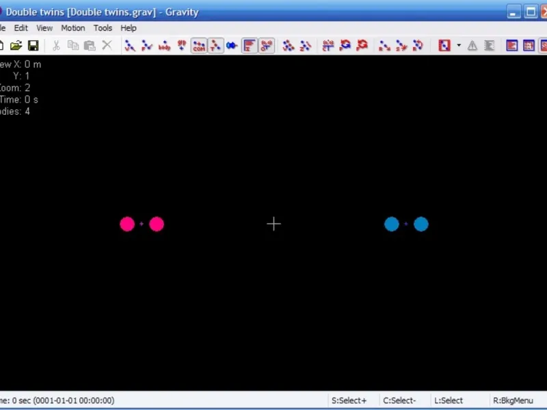Image resolution: width=547 pixels, height=410 pixels.
Task: Click the red-bordered view square icon
Action: point(444,45)
